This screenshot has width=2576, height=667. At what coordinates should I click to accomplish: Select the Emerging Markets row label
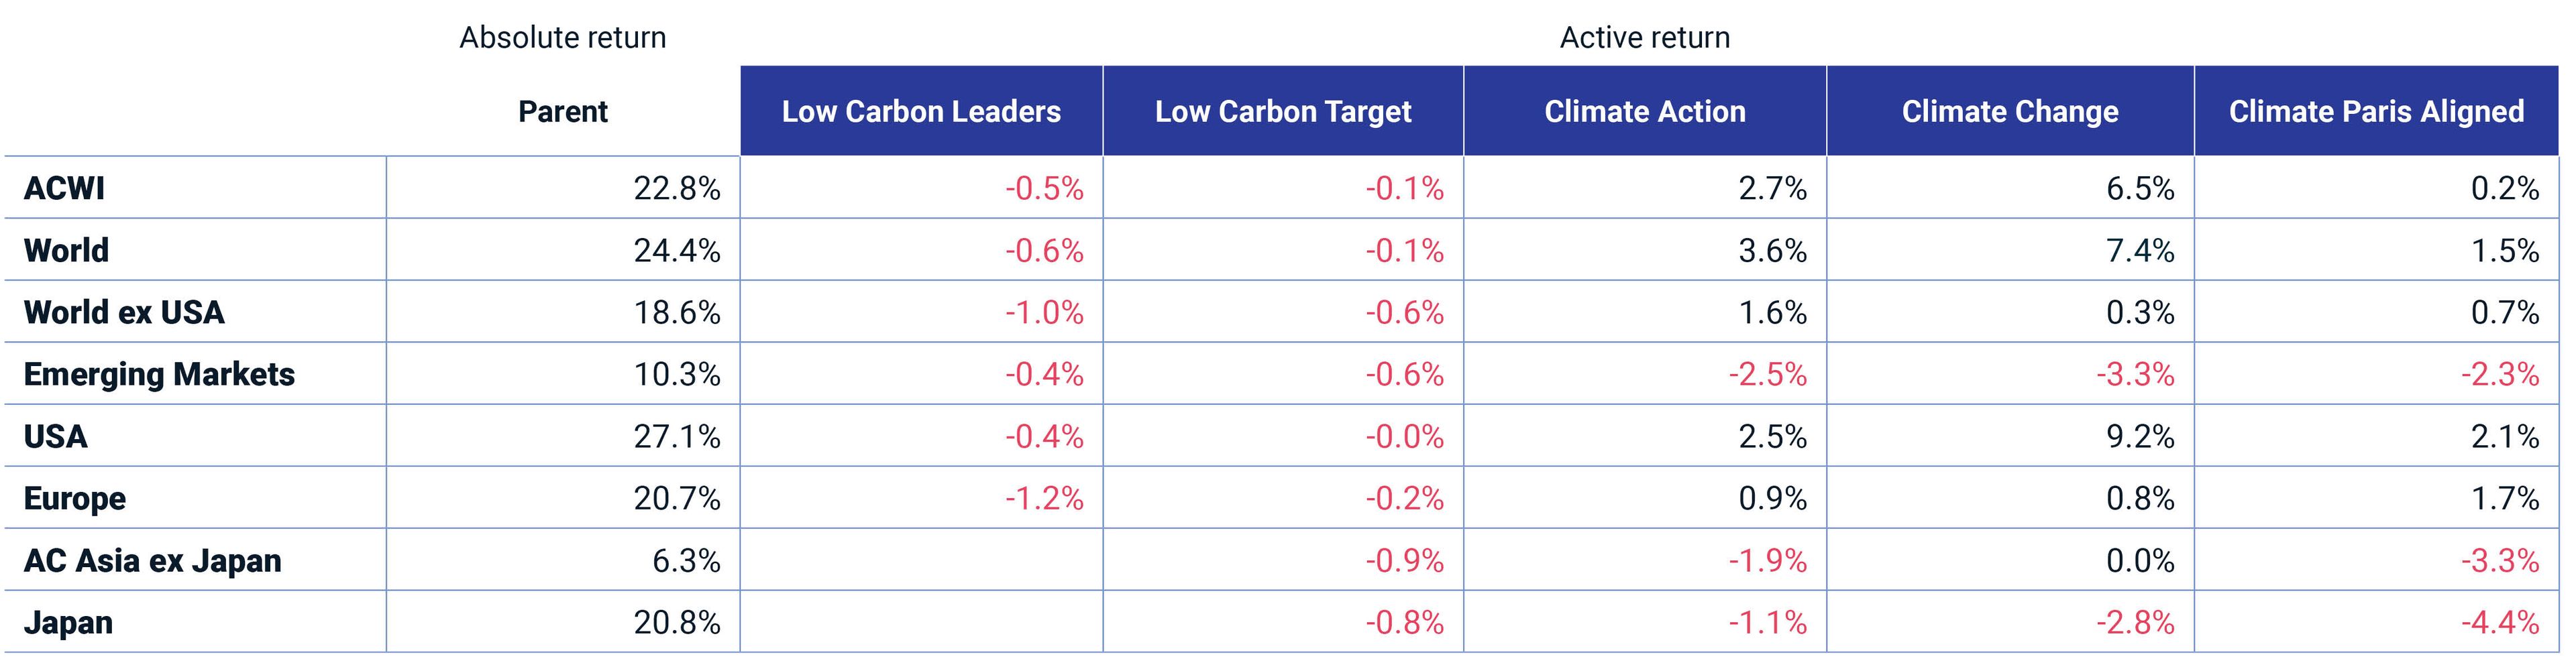coord(159,374)
